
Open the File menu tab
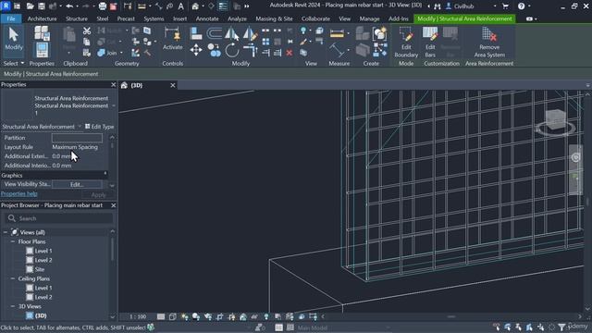pos(11,18)
